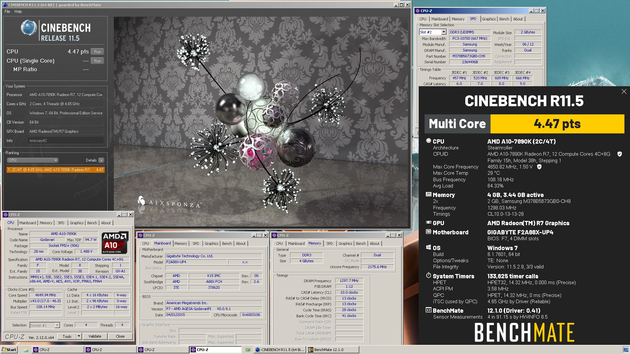Open the Start button on taskbar

coord(9,350)
